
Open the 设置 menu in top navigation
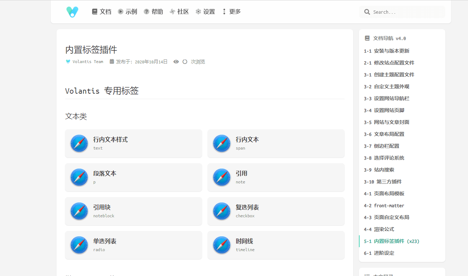pos(205,12)
